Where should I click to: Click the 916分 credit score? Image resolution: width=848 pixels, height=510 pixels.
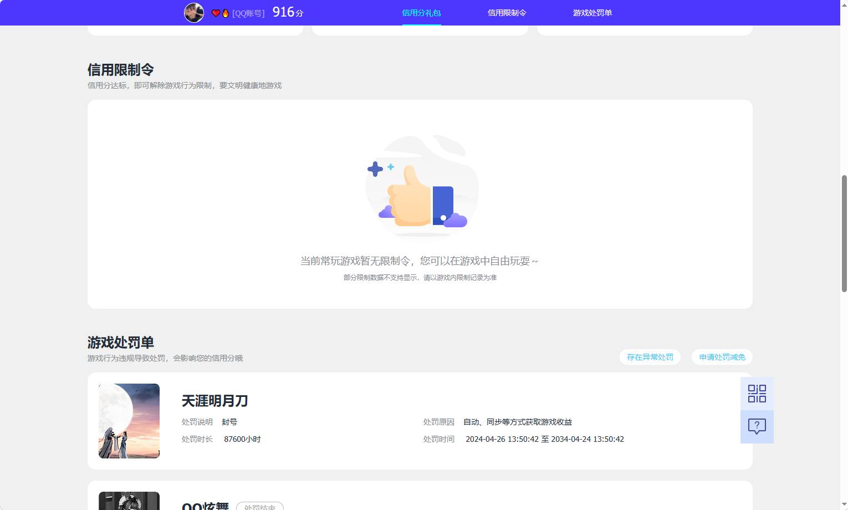(x=288, y=12)
